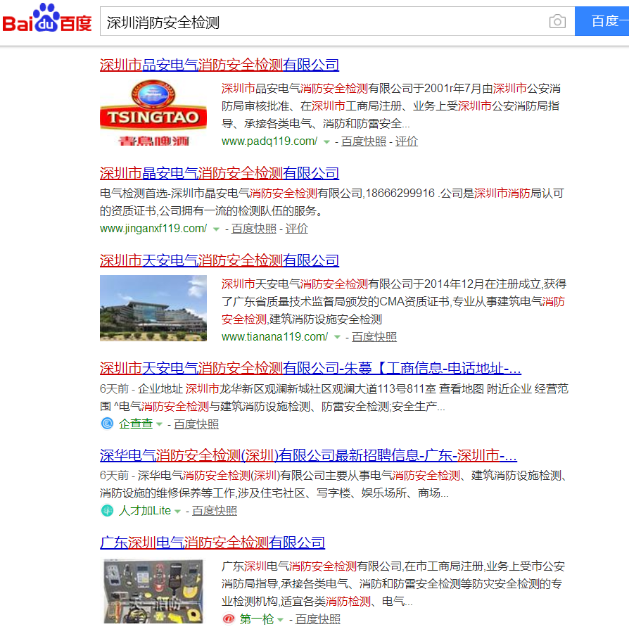Open 百度快照 for jinganxf119.com result
The image size is (629, 634).
(253, 229)
